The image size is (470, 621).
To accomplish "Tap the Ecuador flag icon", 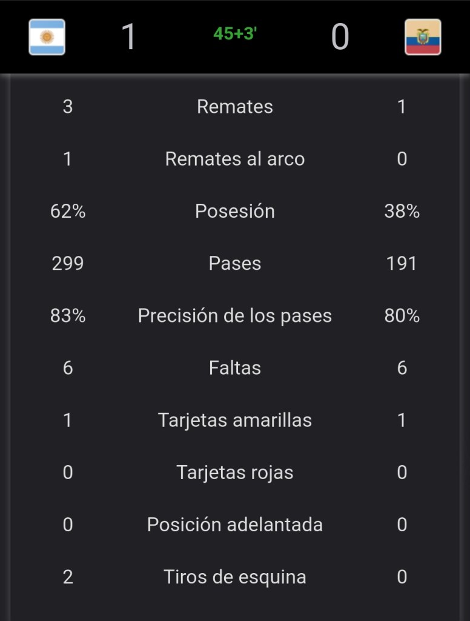I will pos(423,37).
